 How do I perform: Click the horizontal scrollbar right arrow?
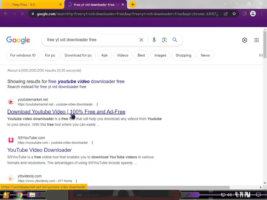tap(261, 187)
